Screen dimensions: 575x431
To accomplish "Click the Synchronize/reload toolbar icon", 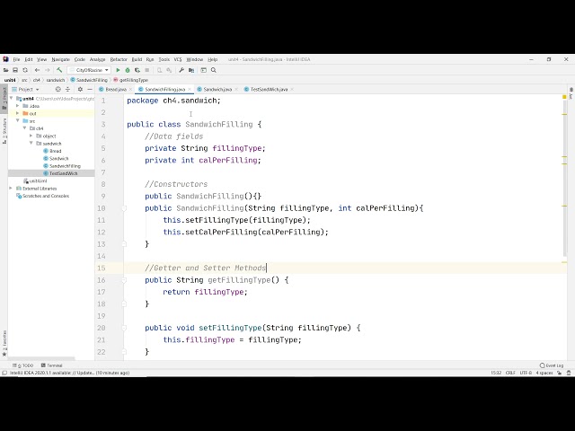I will click(x=25, y=70).
